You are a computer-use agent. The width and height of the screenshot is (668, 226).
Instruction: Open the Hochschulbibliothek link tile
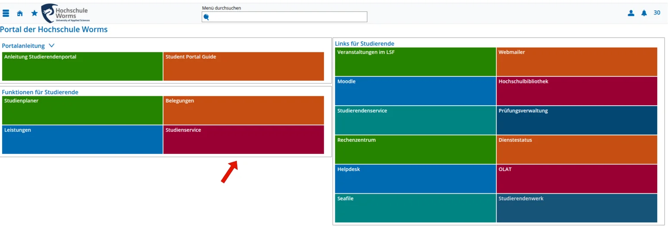pyautogui.click(x=577, y=91)
